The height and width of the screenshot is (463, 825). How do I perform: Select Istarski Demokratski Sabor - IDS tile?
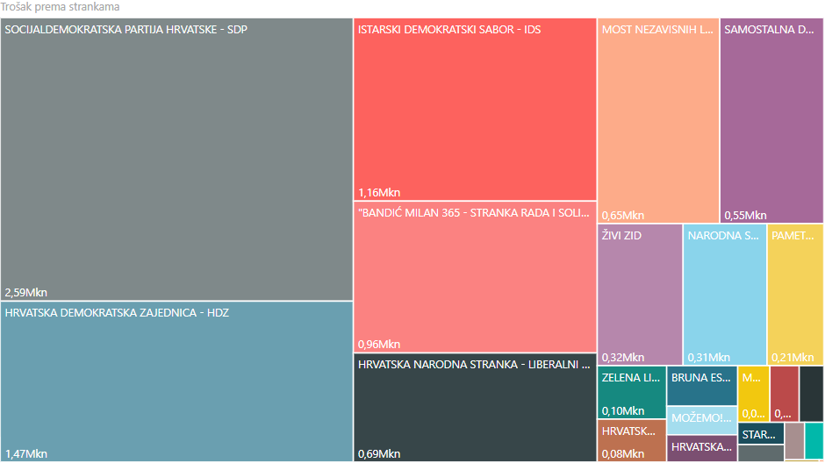click(x=475, y=110)
